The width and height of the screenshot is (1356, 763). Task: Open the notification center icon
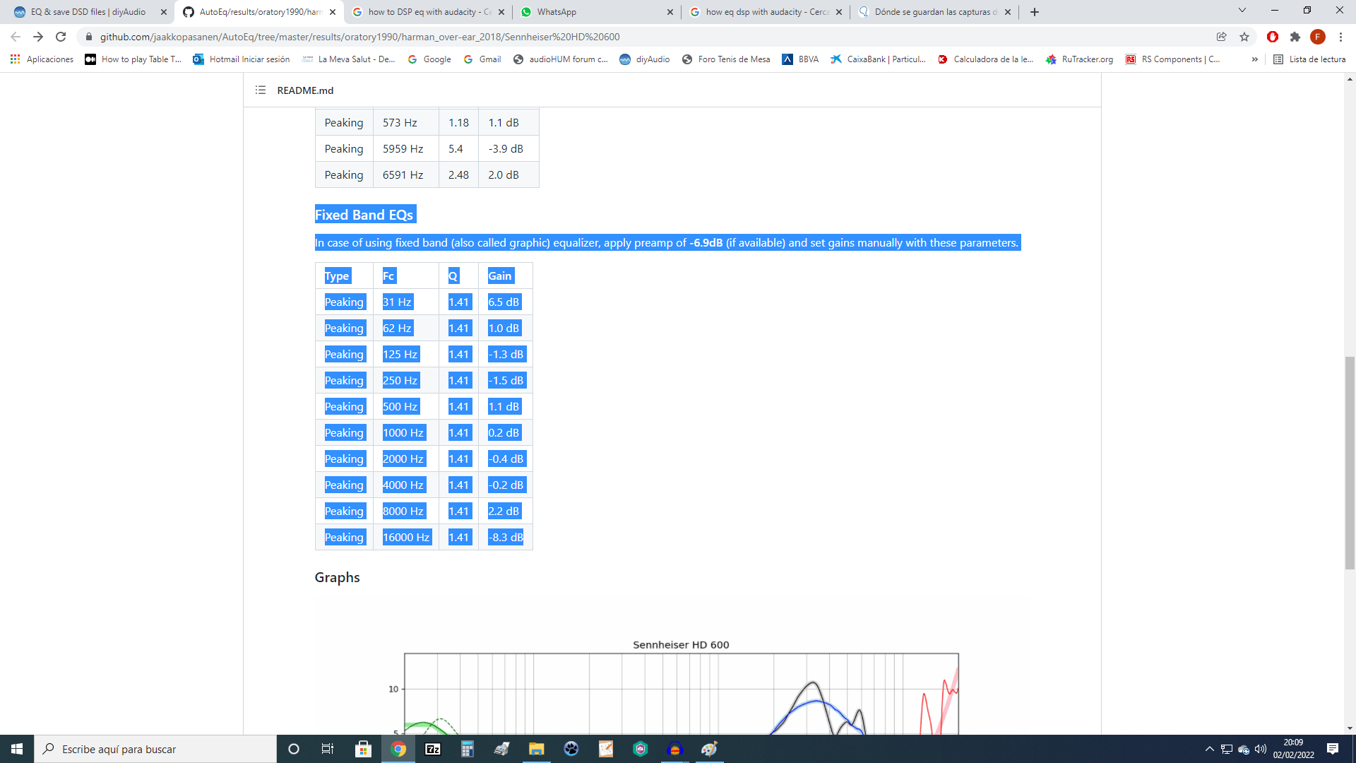pos(1333,749)
